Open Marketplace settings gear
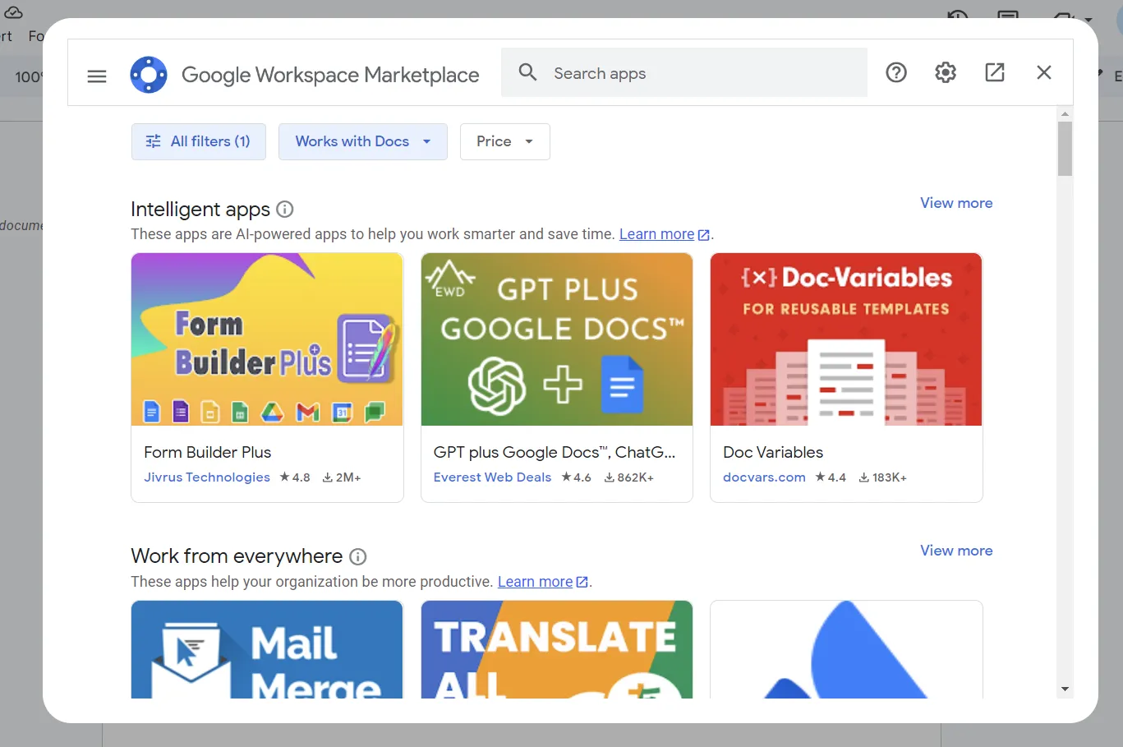The width and height of the screenshot is (1123, 747). click(946, 72)
